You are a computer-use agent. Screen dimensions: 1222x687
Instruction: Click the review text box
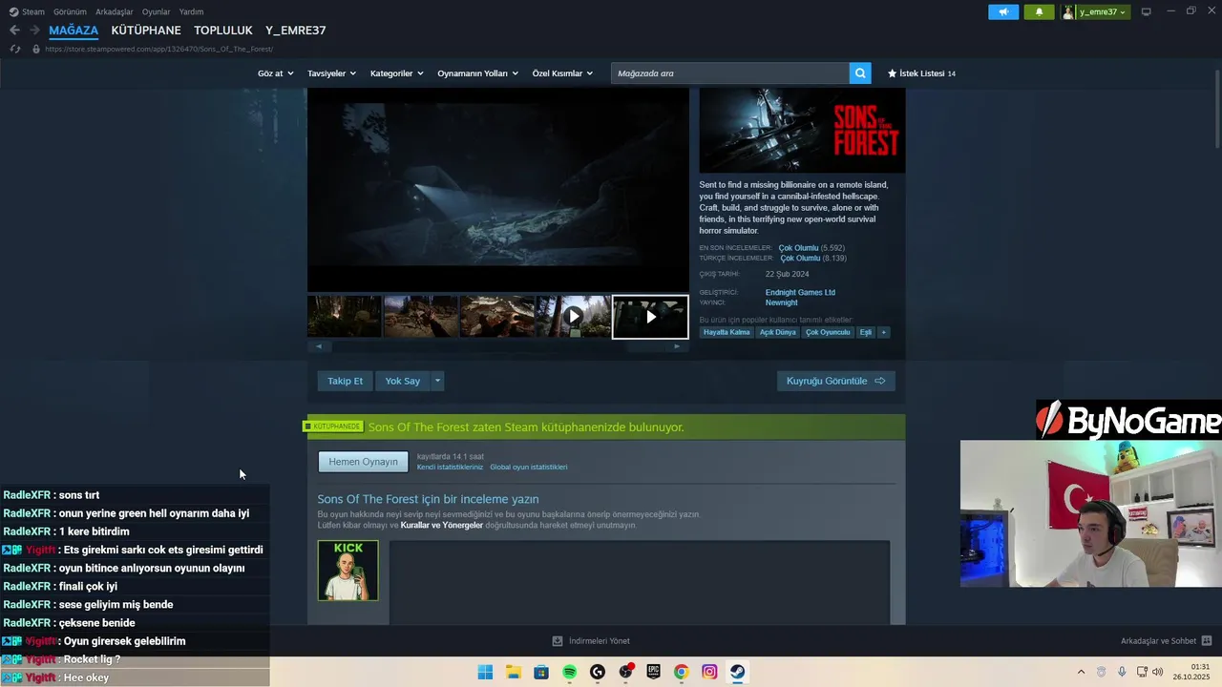point(640,583)
